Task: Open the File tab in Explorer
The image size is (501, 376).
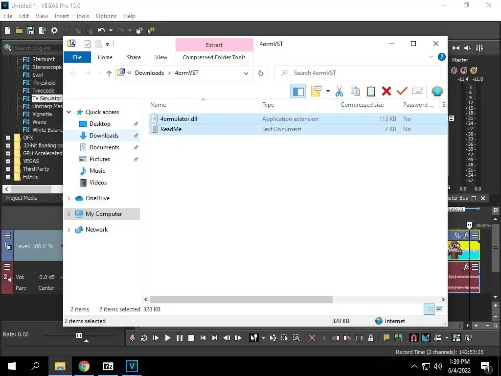Action: (x=77, y=57)
